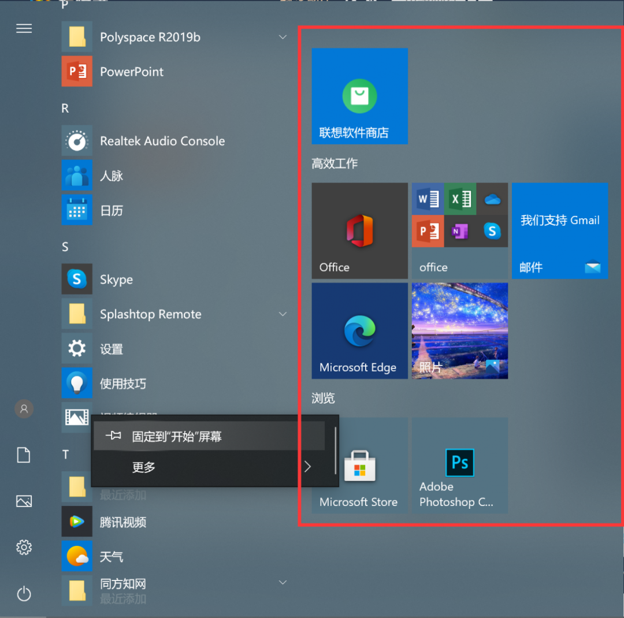
Task: Expand Polyspace R2019b folder chevron
Action: 283,37
